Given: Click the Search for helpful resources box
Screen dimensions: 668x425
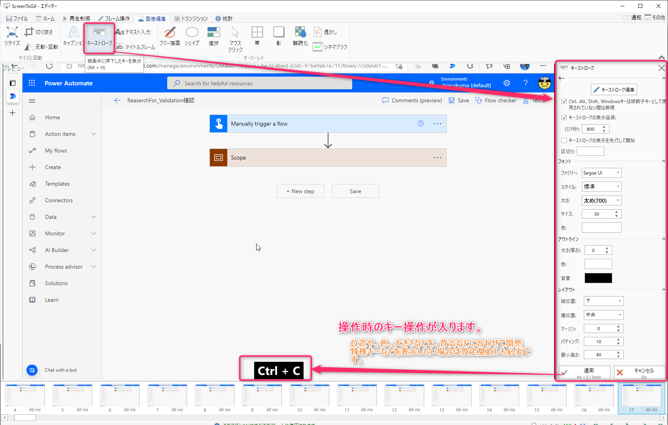Looking at the screenshot, I should tap(260, 83).
